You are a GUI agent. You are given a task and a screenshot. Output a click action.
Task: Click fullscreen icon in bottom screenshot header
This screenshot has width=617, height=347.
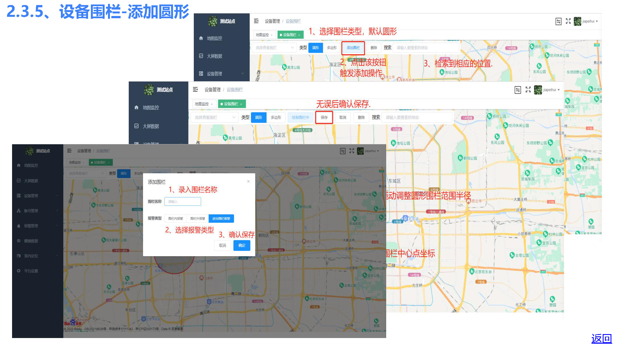tap(352, 151)
